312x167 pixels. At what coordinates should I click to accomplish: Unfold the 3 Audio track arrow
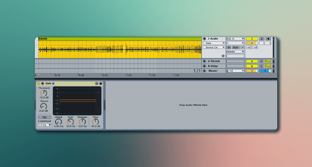coord(204,39)
